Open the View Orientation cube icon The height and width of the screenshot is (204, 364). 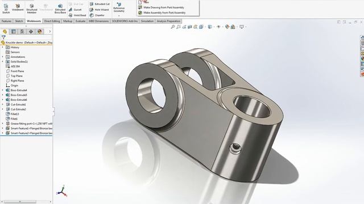coord(201,27)
